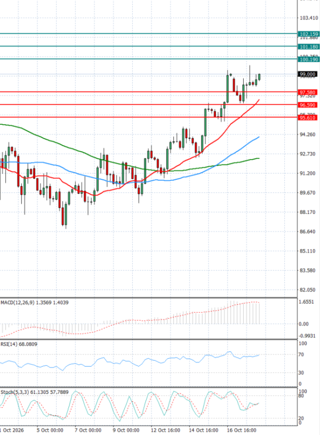Select the 14 Oct 16:00 date label
Screen dimensions: 320x435
coord(204,430)
